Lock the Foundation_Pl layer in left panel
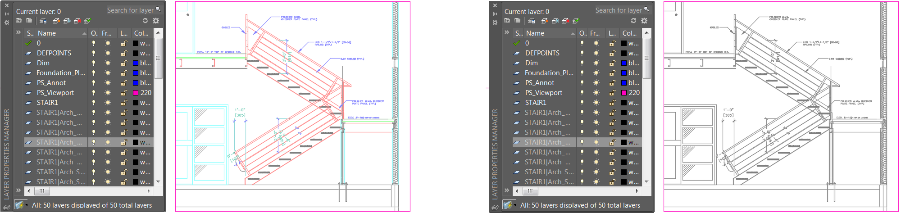 pos(123,73)
